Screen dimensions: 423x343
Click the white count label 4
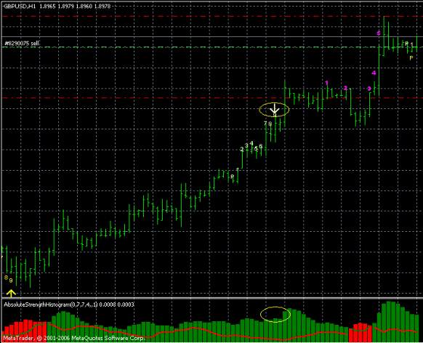[x=251, y=143]
